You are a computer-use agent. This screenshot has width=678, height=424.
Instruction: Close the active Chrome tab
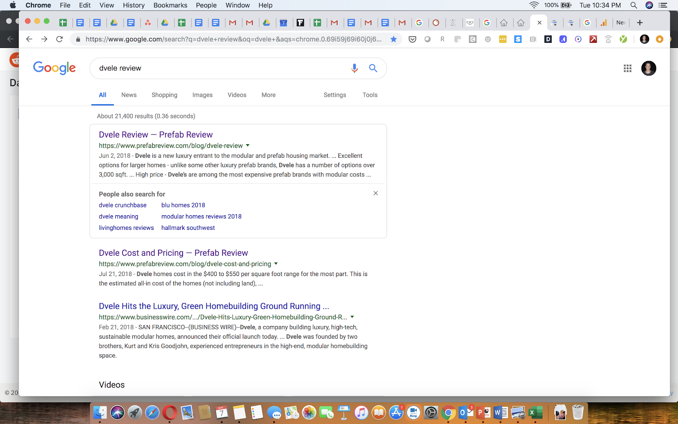point(539,22)
